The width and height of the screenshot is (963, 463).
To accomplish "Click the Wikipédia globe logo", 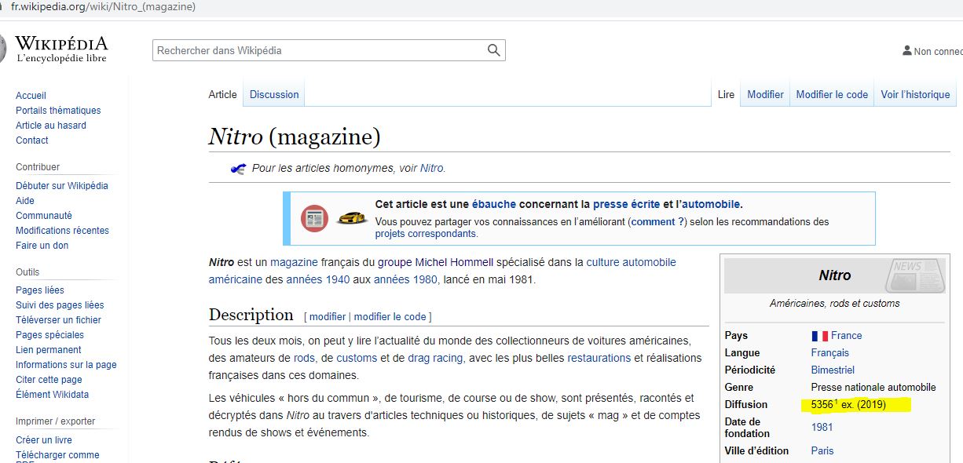I will tap(3, 49).
